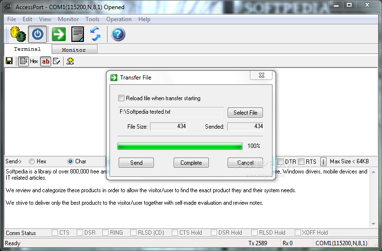Viewport: 382px width, 251px height.
Task: Toggle the RTS checkbox
Action: pos(301,162)
